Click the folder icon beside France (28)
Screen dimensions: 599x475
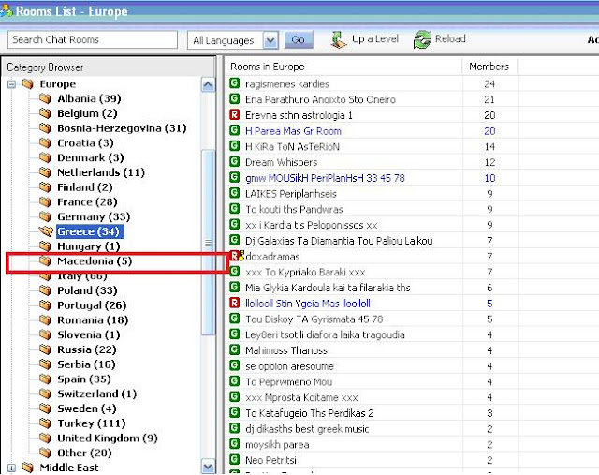point(45,202)
